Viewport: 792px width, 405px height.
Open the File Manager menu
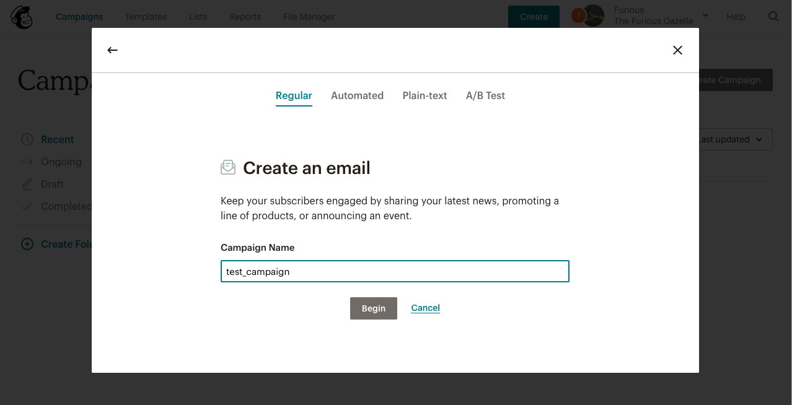click(x=309, y=17)
